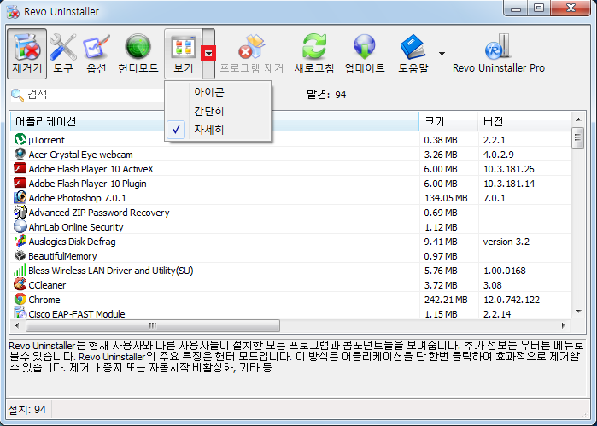597x426 pixels.
Task: Select Adobe Photoshop 7.0.1 entry text
Action: click(77, 198)
